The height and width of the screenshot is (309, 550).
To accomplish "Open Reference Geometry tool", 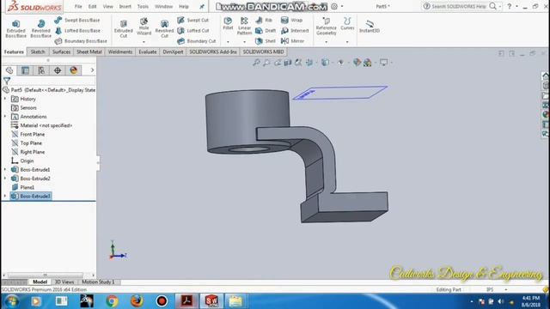I will coord(327,26).
